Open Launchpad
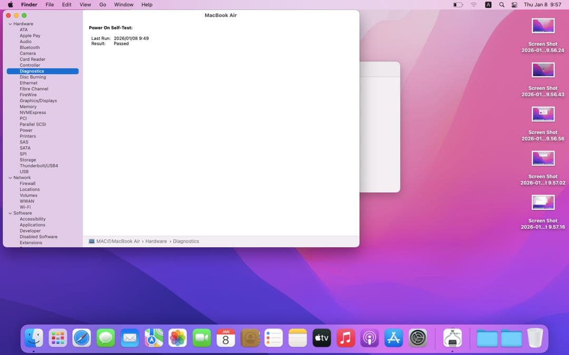The height and width of the screenshot is (355, 569). 57,338
